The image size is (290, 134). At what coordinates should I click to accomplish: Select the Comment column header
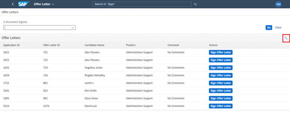pyautogui.click(x=173, y=45)
